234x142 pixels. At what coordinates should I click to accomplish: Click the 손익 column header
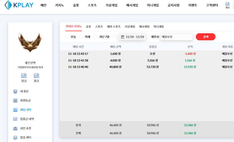(x=190, y=47)
